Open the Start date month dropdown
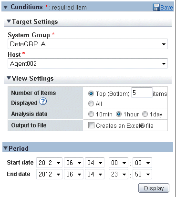The width and height of the screenshot is (176, 197). click(73, 163)
